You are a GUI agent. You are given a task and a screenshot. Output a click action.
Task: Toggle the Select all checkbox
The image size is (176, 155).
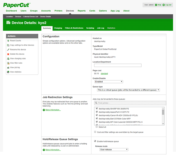(96, 127)
